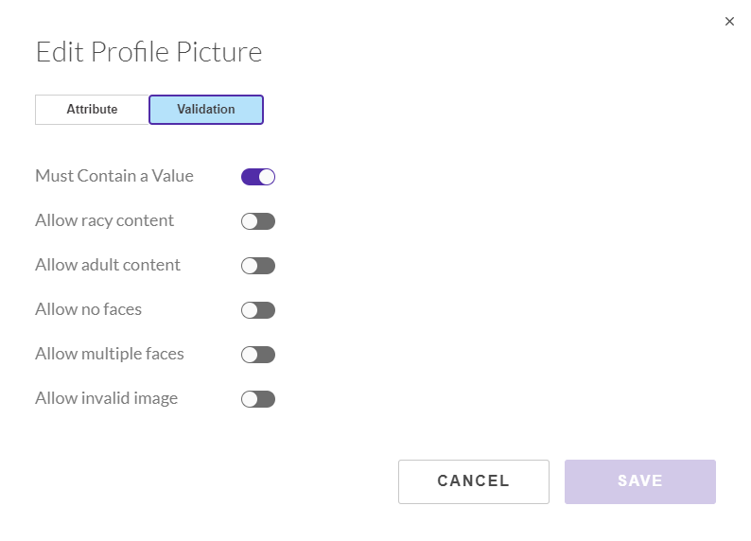The image size is (751, 541).
Task: Close the dialog with the X icon
Action: click(x=729, y=22)
